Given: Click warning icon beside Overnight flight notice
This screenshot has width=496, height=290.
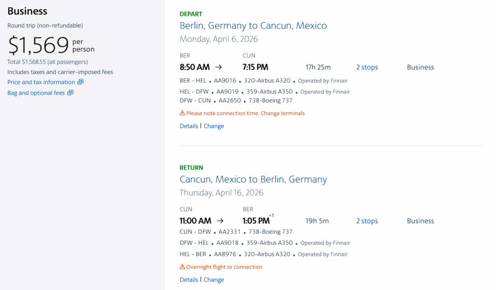Looking at the screenshot, I should pyautogui.click(x=182, y=267).
